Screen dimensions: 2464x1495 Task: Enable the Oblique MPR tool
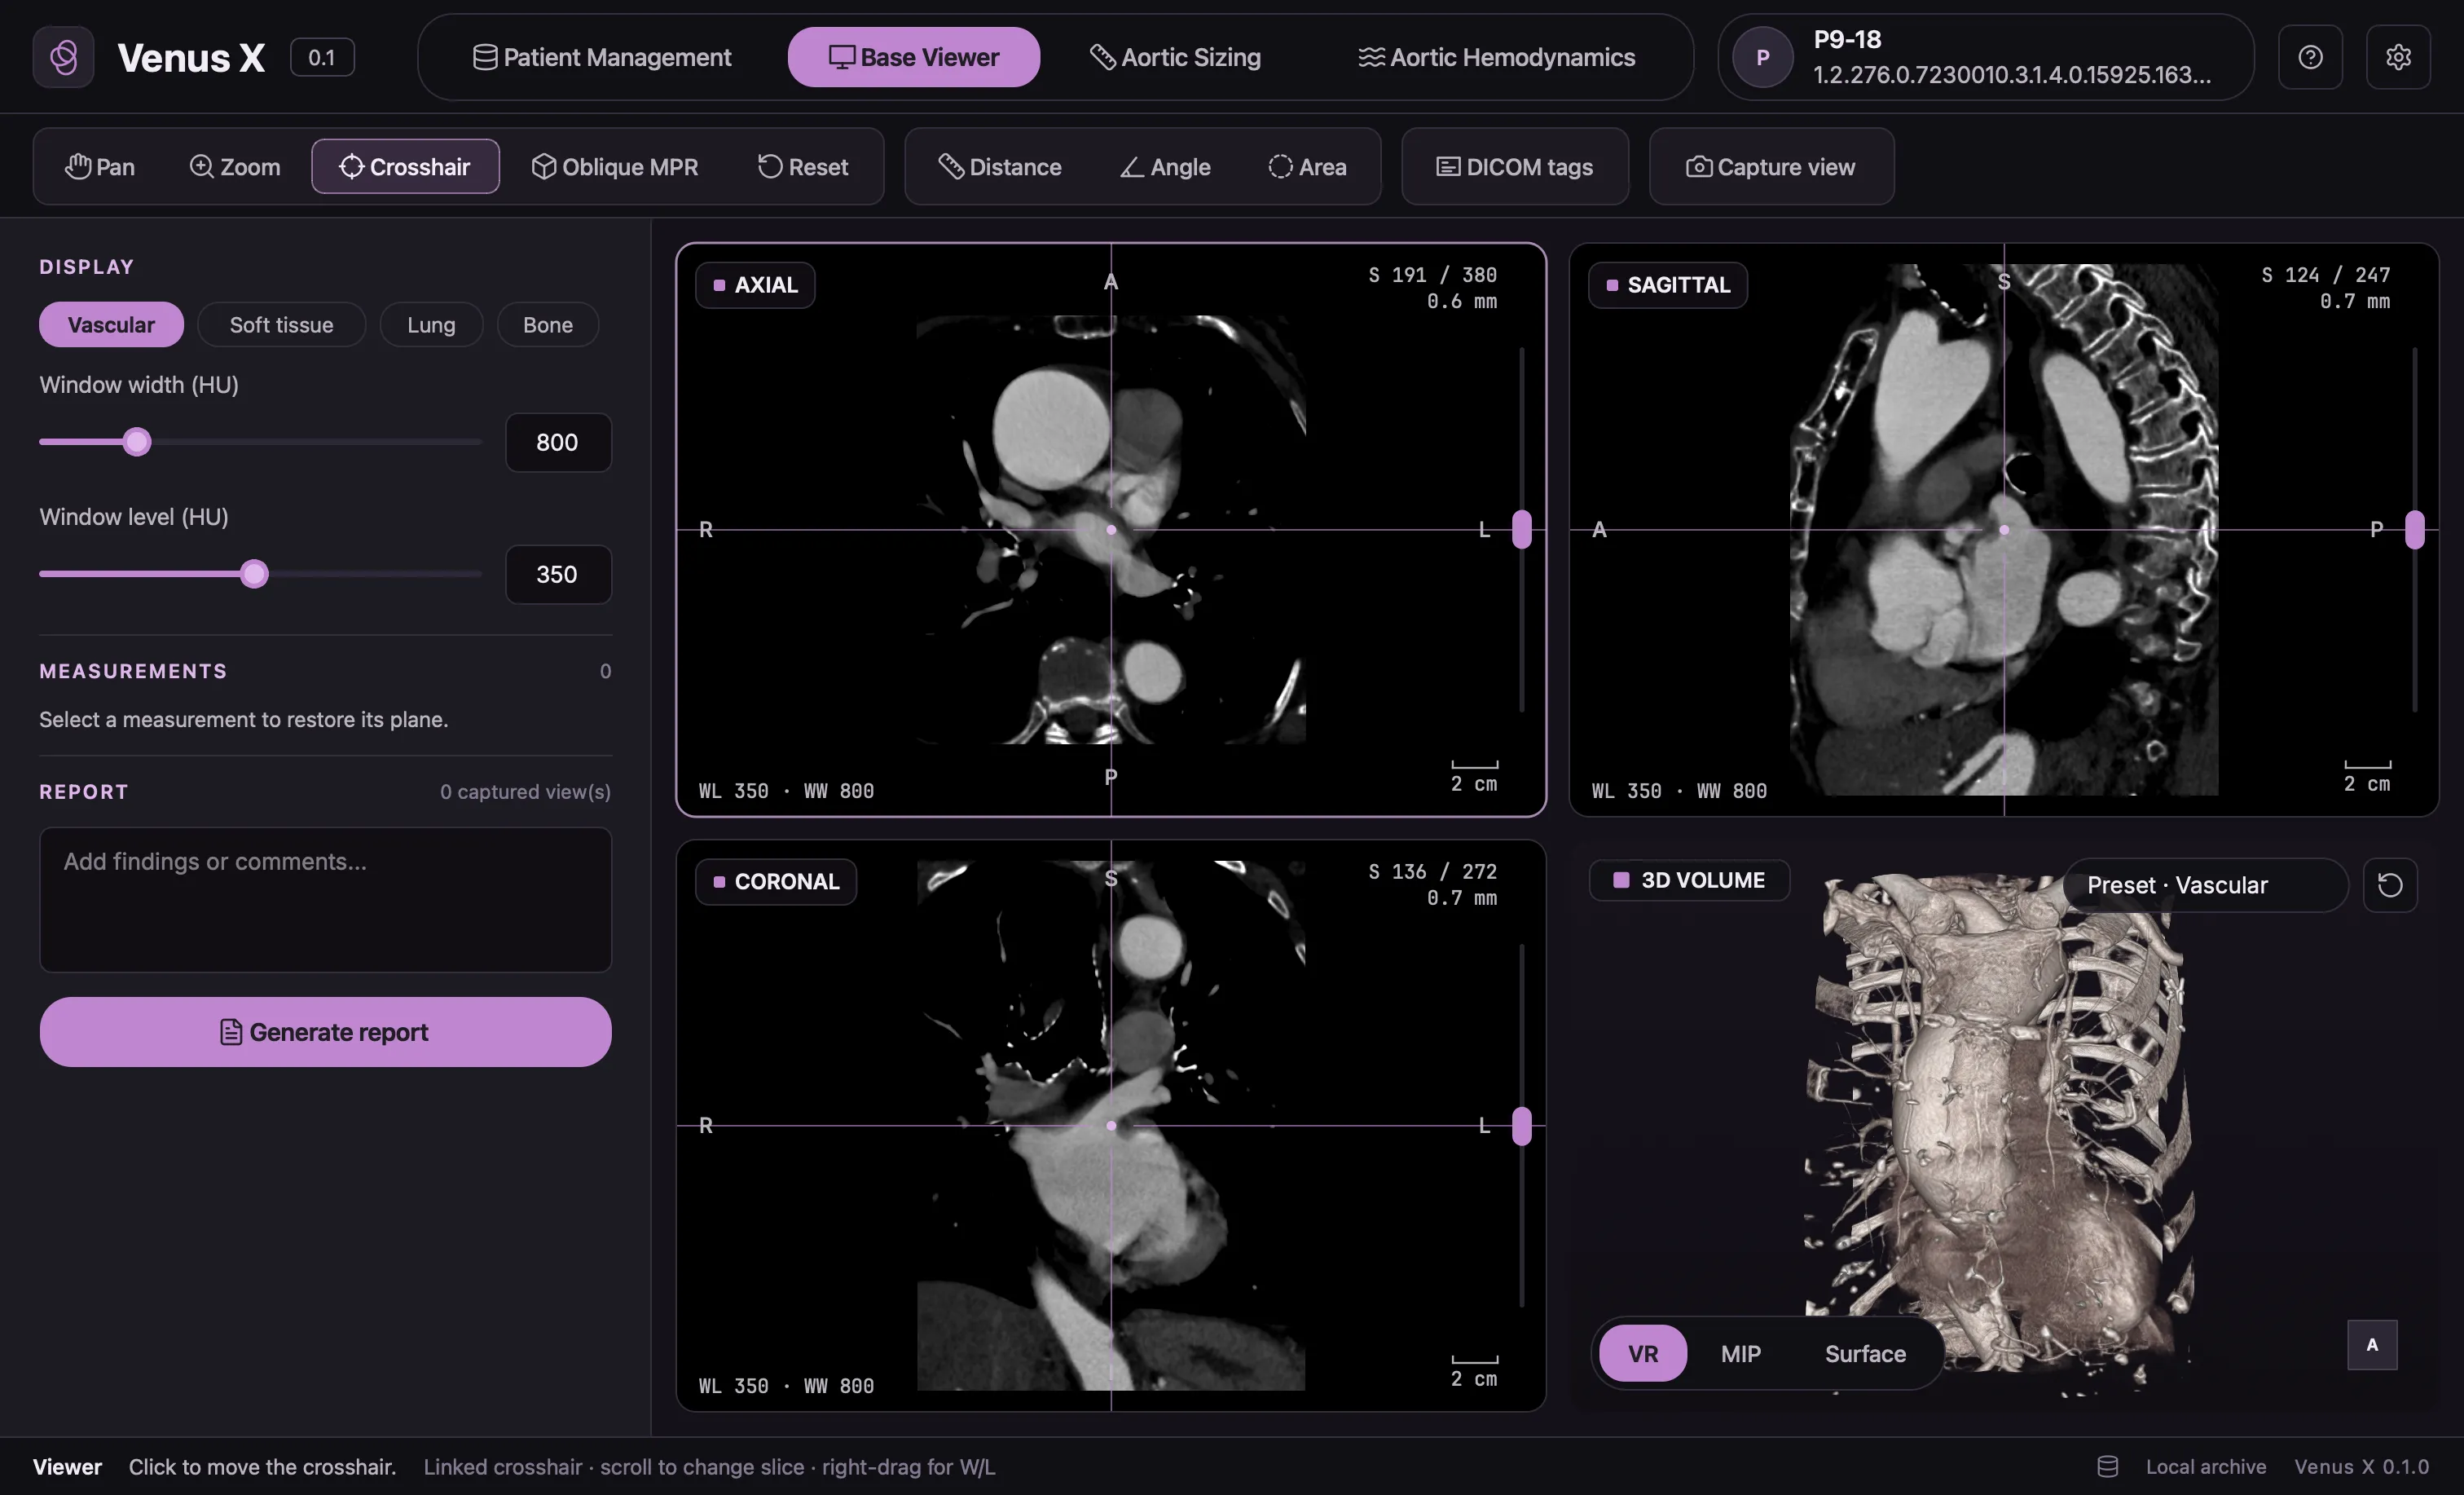coord(615,166)
